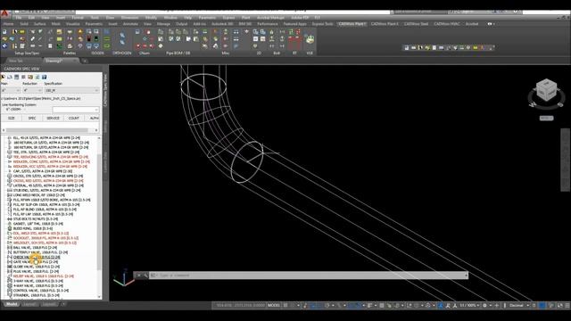Click the component list vertical scrollbar
The image size is (571, 321).
pyautogui.click(x=99, y=218)
